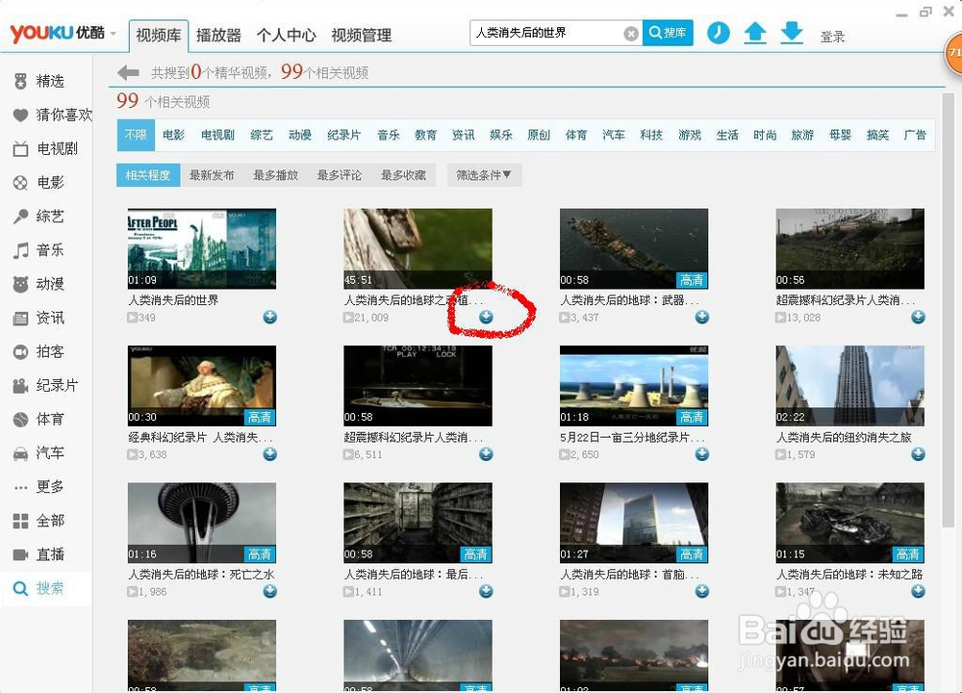Select 搜索 in the sidebar

[46, 589]
